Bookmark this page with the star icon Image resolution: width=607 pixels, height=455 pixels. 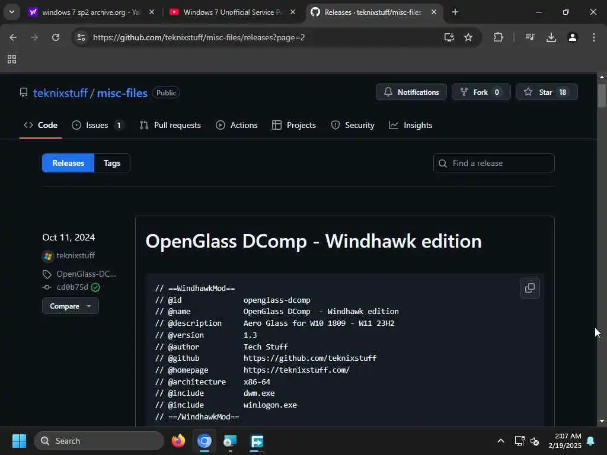coord(468,37)
